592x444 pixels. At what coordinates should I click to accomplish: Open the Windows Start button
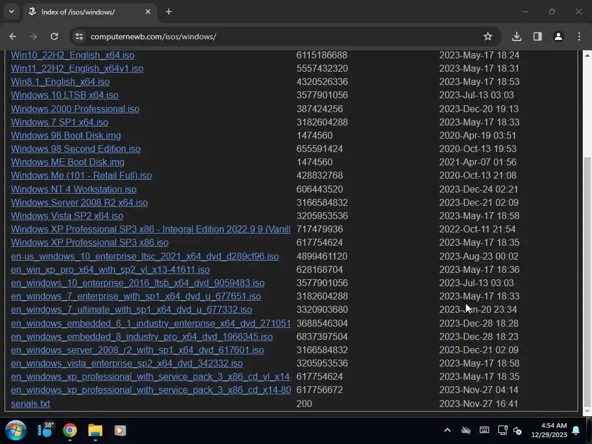(16, 430)
